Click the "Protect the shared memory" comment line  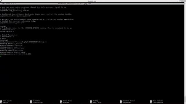pyautogui.click(x=37, y=19)
